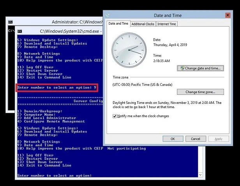Screen dimensions: 240x186
Task: Click the greyed-out Apply button
Action: 219,138
